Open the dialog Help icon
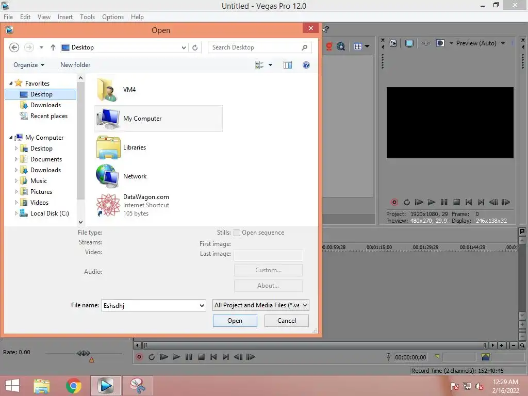Screen dimensions: 528x396 point(306,65)
